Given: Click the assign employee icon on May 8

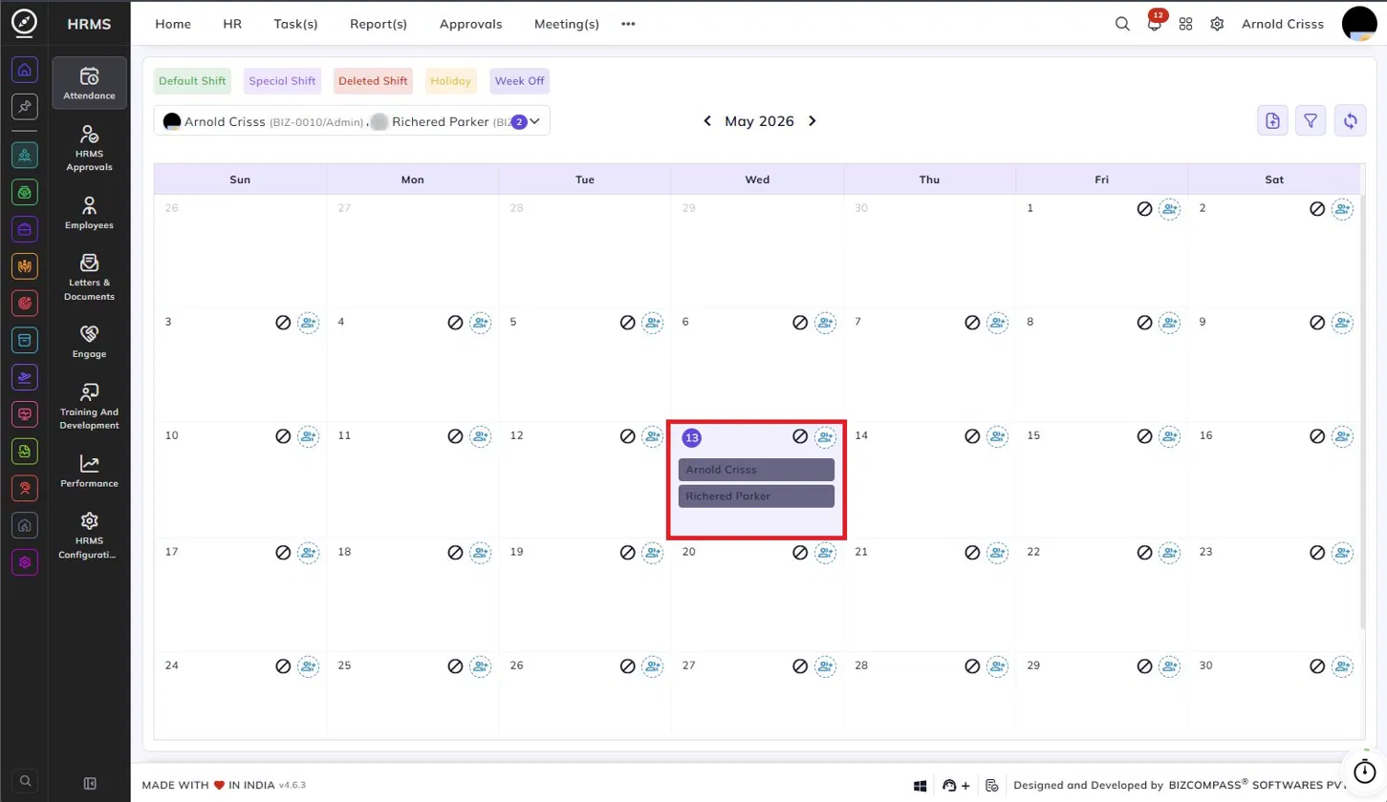Looking at the screenshot, I should 1170,323.
